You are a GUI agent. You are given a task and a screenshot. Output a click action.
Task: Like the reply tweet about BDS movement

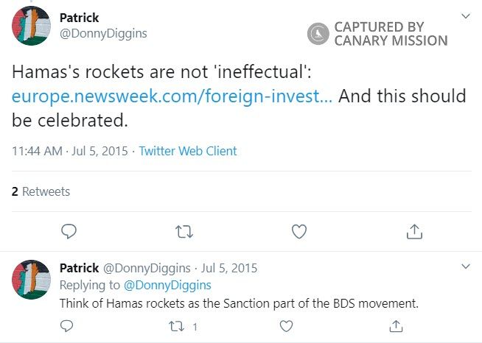(x=286, y=325)
